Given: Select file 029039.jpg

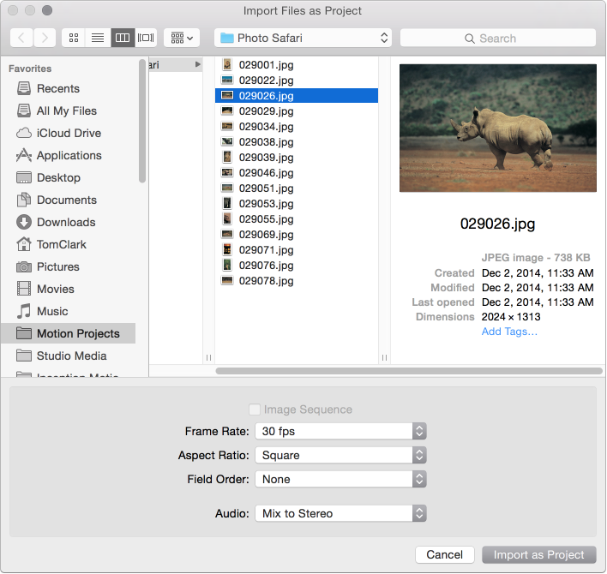Looking at the screenshot, I should point(297,158).
